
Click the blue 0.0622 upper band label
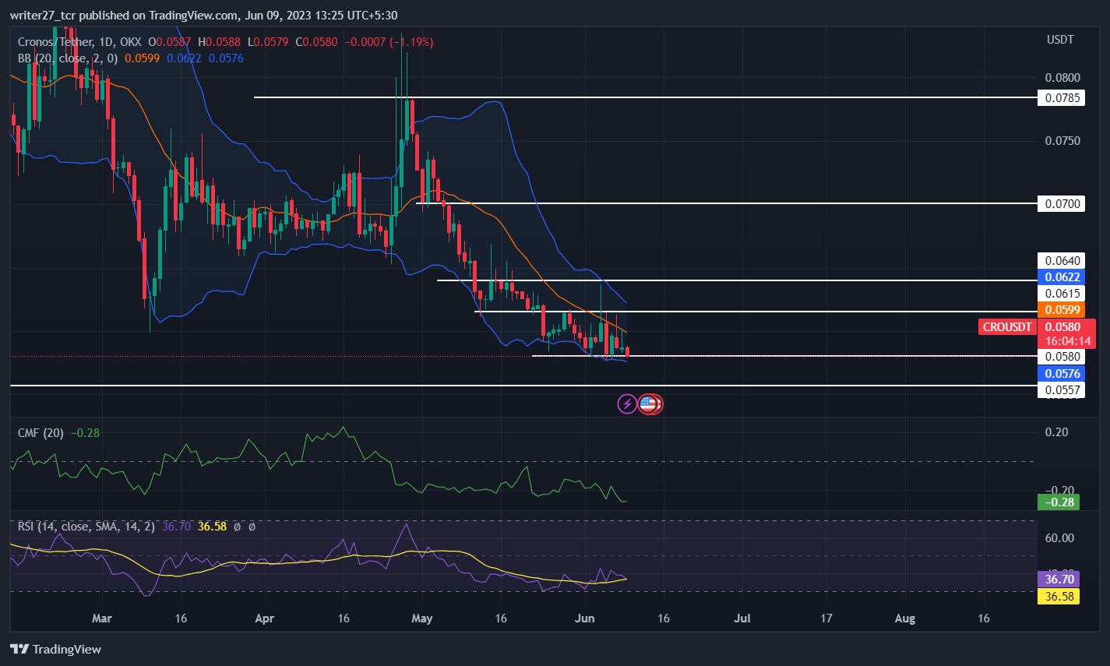tap(1061, 277)
